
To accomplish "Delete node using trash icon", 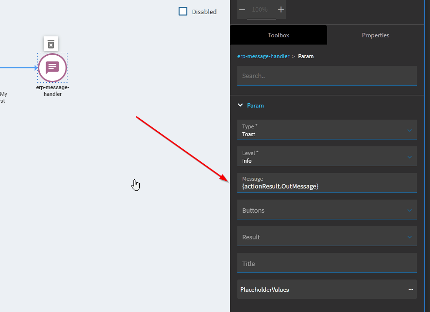I will [x=51, y=44].
